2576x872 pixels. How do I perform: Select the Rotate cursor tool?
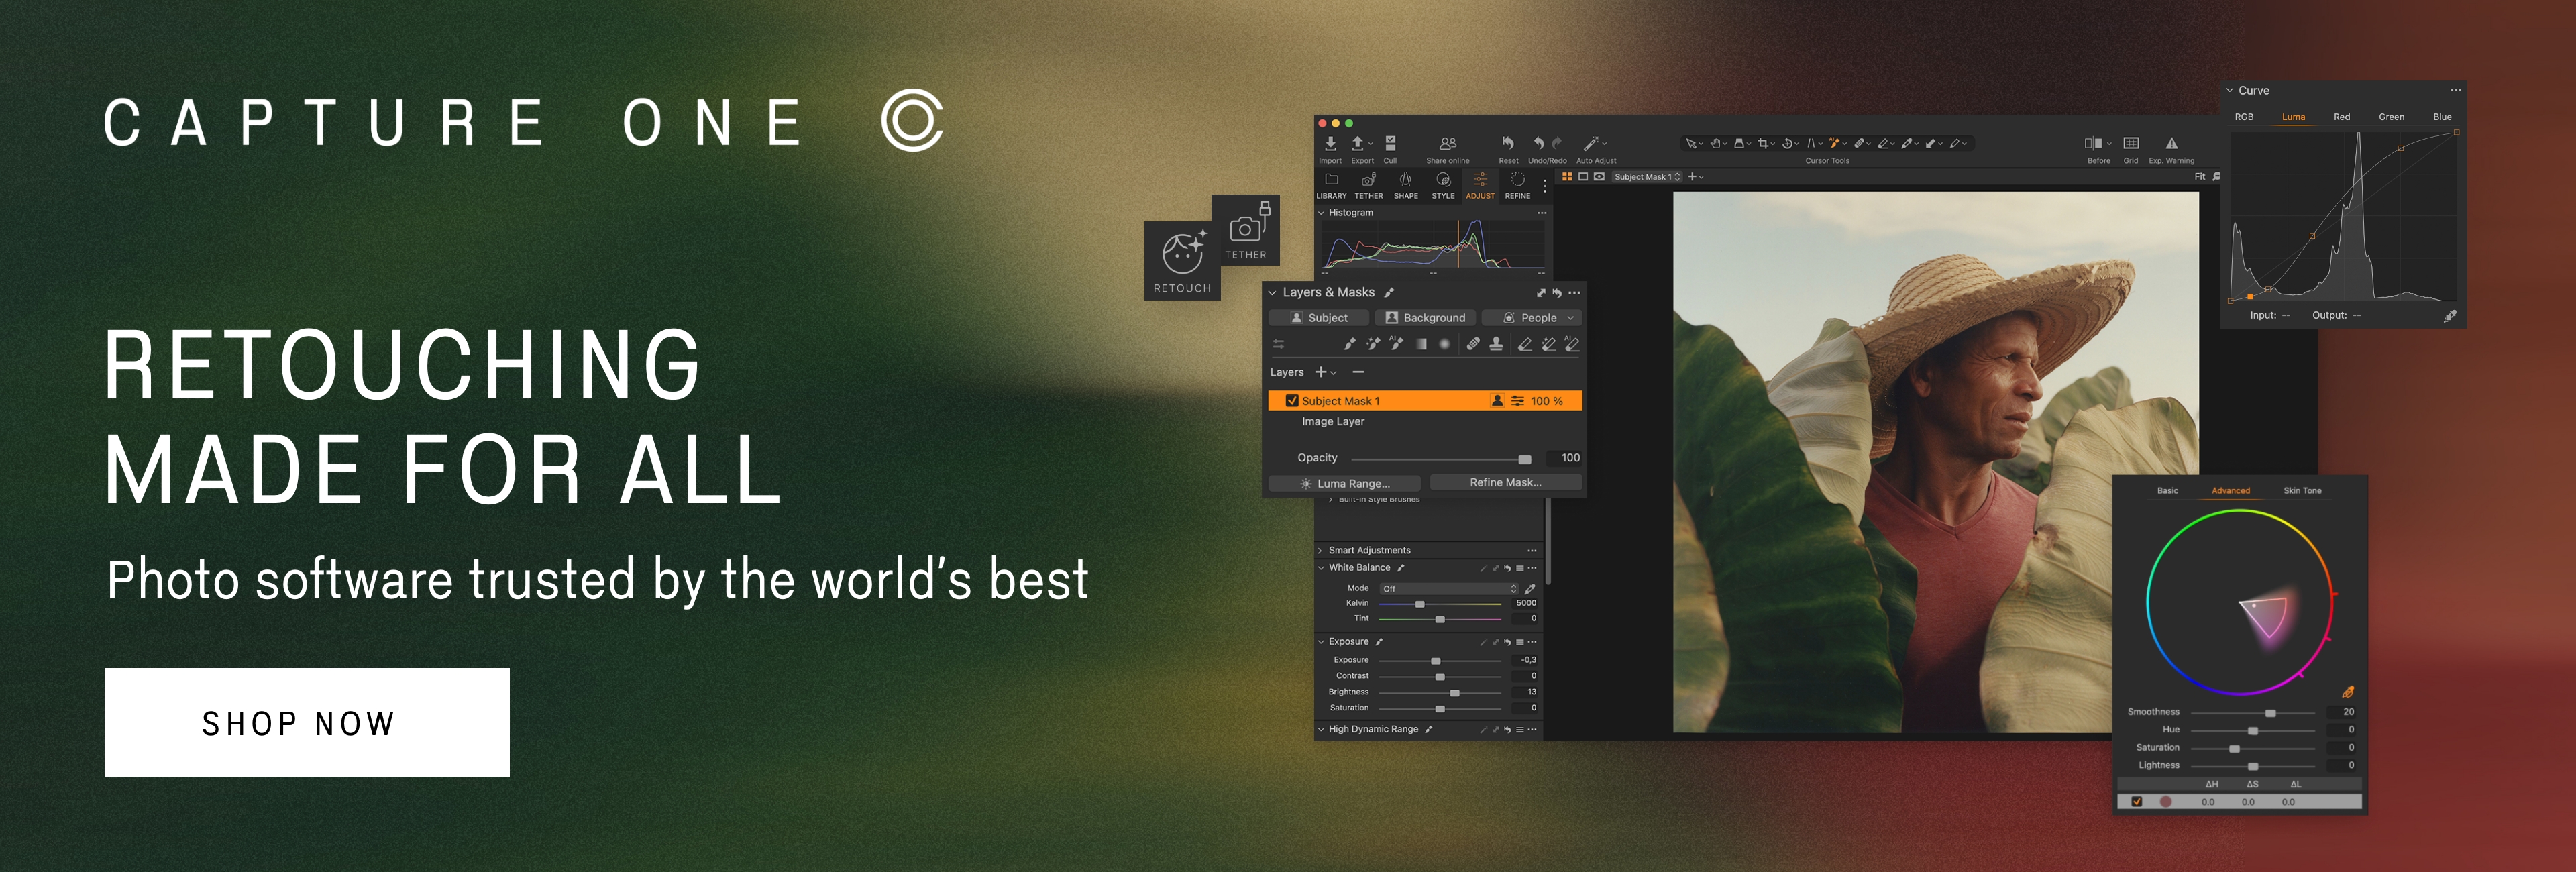point(1788,143)
